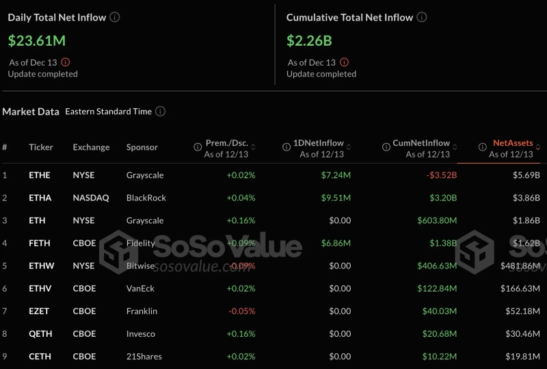Viewport: 547px width, 369px height.
Task: Select the CETH ticker in the last row
Action: pyautogui.click(x=39, y=357)
